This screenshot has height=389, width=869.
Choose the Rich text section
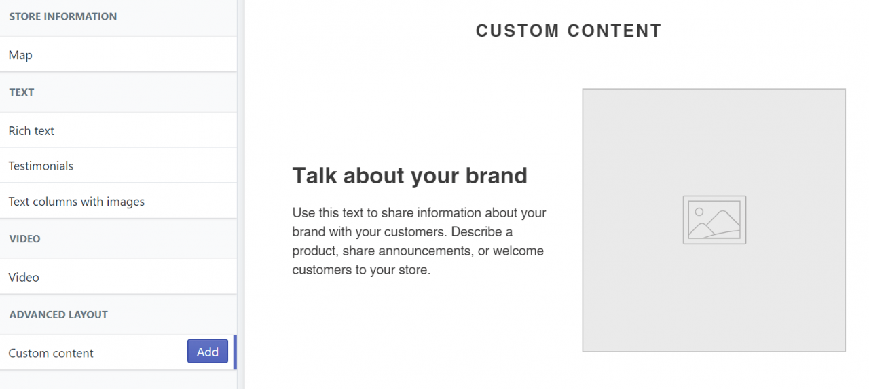coord(118,130)
